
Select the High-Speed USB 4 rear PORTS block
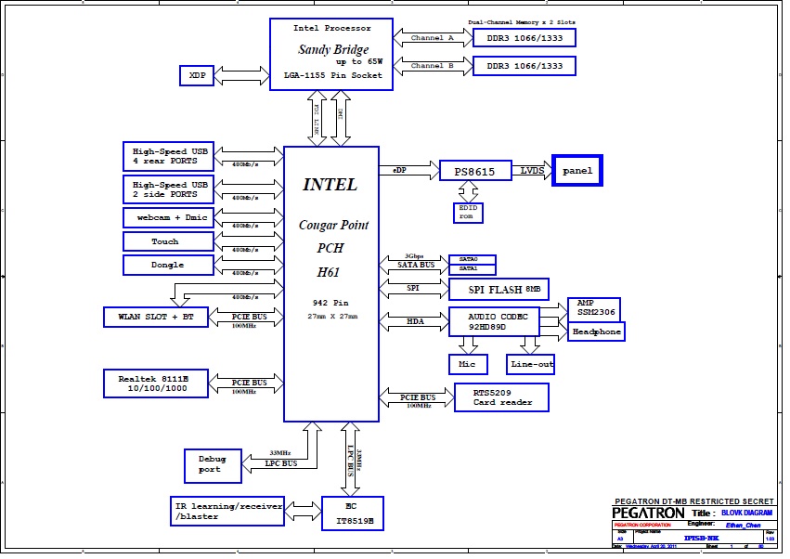point(169,156)
